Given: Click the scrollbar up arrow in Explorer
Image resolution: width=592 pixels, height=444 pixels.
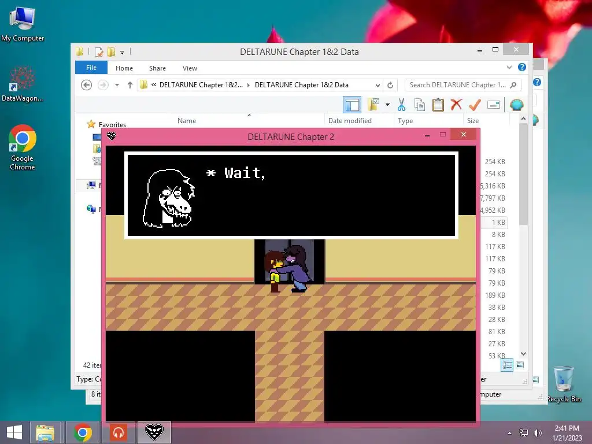Looking at the screenshot, I should pyautogui.click(x=523, y=119).
